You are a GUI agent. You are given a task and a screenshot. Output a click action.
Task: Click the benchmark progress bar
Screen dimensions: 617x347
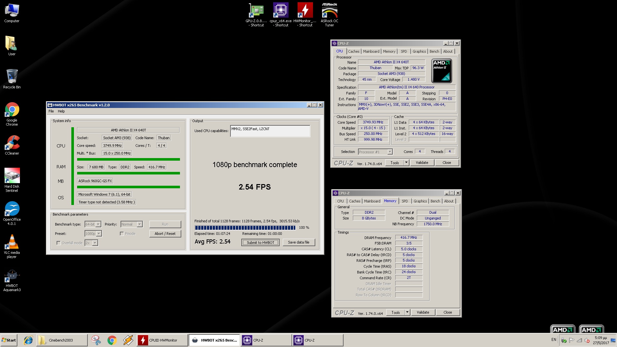pos(245,228)
